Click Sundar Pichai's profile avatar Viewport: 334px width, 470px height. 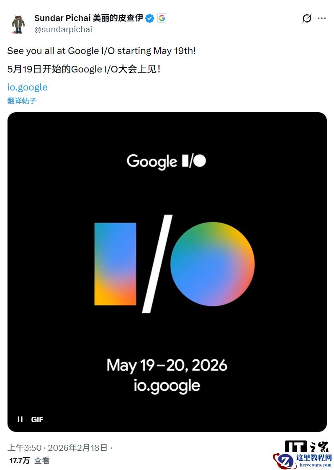coord(18,23)
